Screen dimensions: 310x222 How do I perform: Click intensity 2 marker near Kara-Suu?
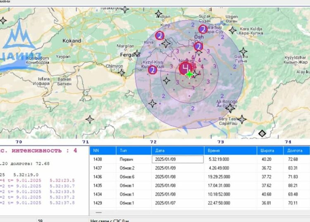point(203,29)
